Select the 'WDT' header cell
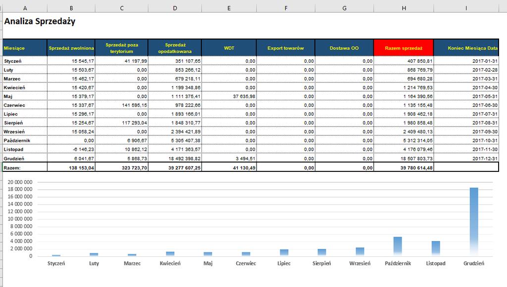Image resolution: width=507 pixels, height=287 pixels. (229, 48)
